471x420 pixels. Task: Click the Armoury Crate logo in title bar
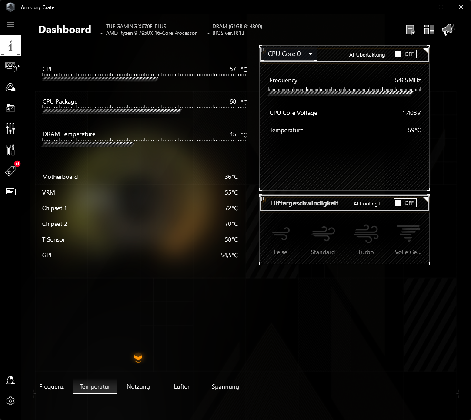point(10,7)
